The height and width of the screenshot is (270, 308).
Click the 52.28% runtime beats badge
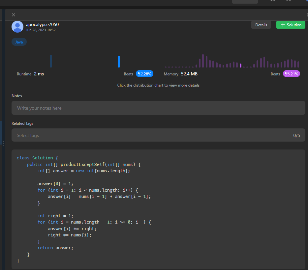tap(144, 74)
